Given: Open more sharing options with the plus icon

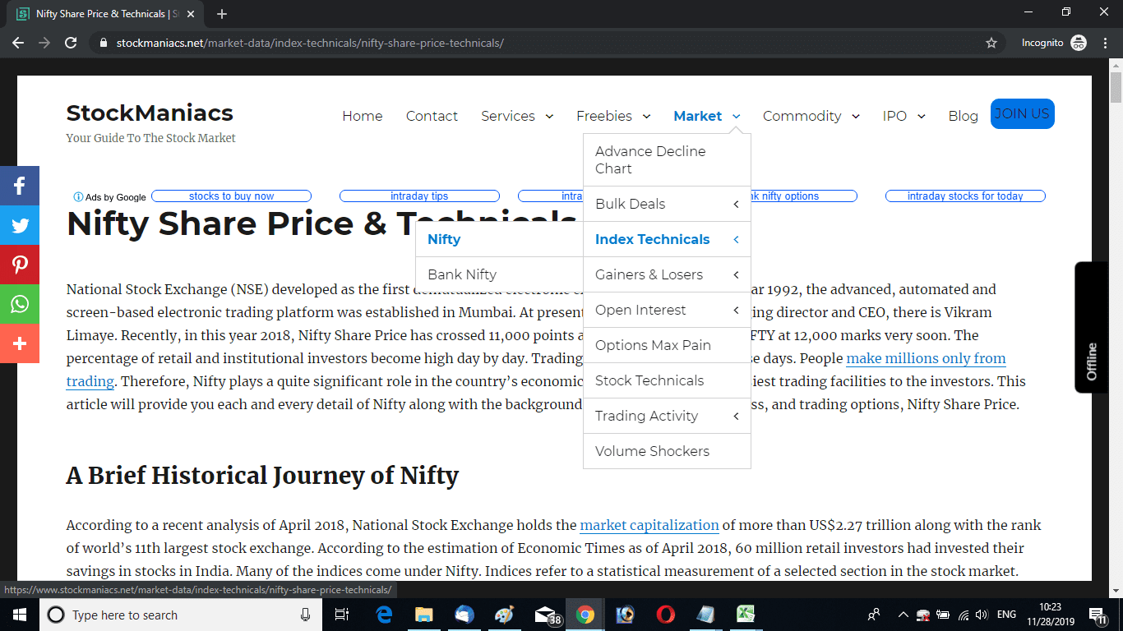Looking at the screenshot, I should 20,343.
